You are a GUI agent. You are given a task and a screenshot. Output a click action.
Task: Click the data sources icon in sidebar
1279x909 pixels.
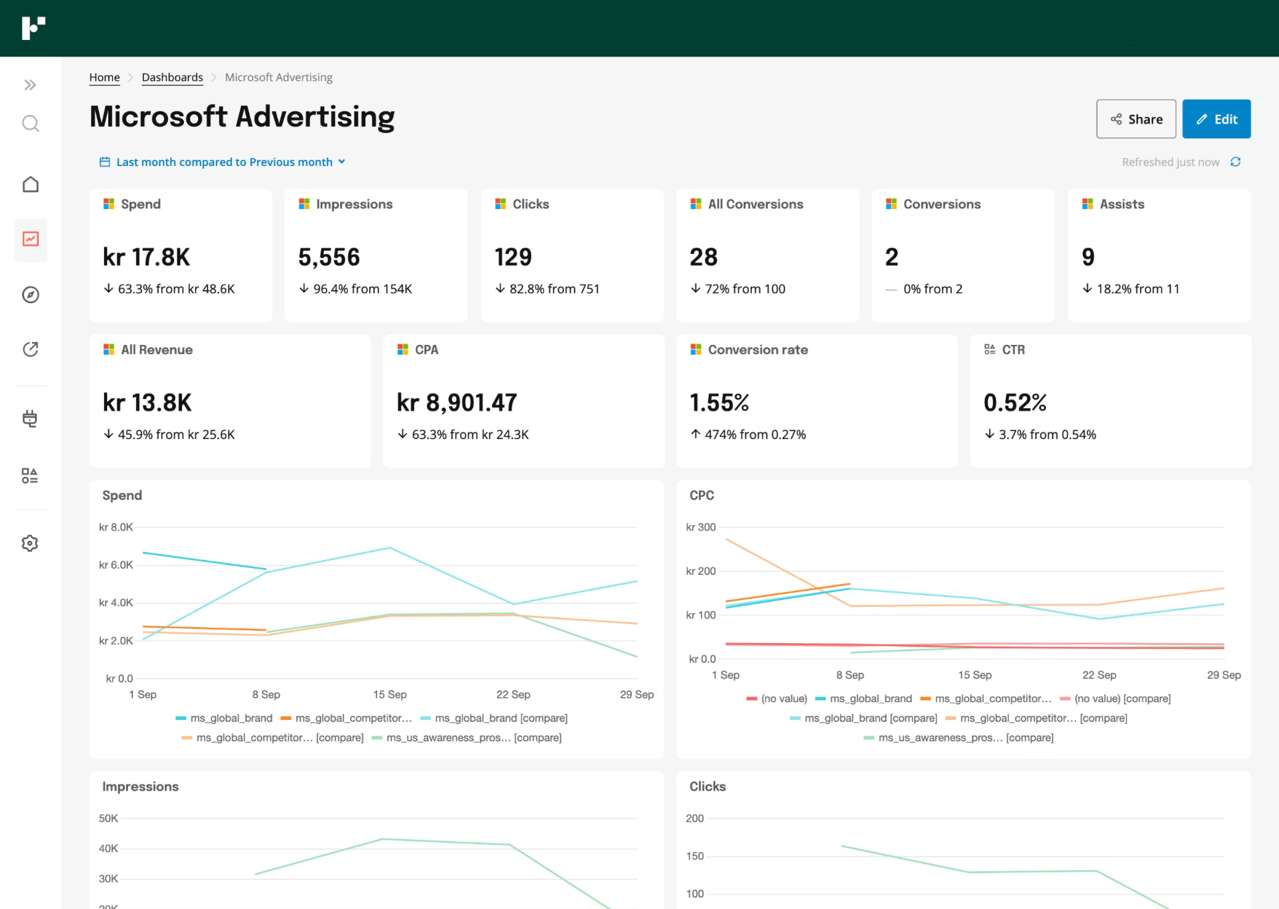[x=31, y=415]
